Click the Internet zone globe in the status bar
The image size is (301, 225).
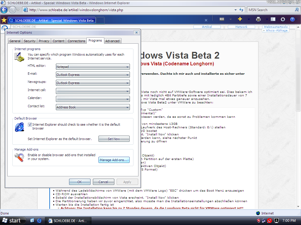258,213
